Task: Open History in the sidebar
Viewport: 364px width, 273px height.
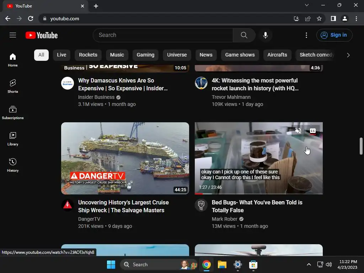Action: coord(13,165)
